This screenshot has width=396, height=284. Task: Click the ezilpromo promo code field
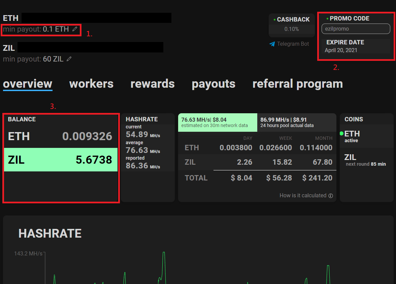(356, 29)
